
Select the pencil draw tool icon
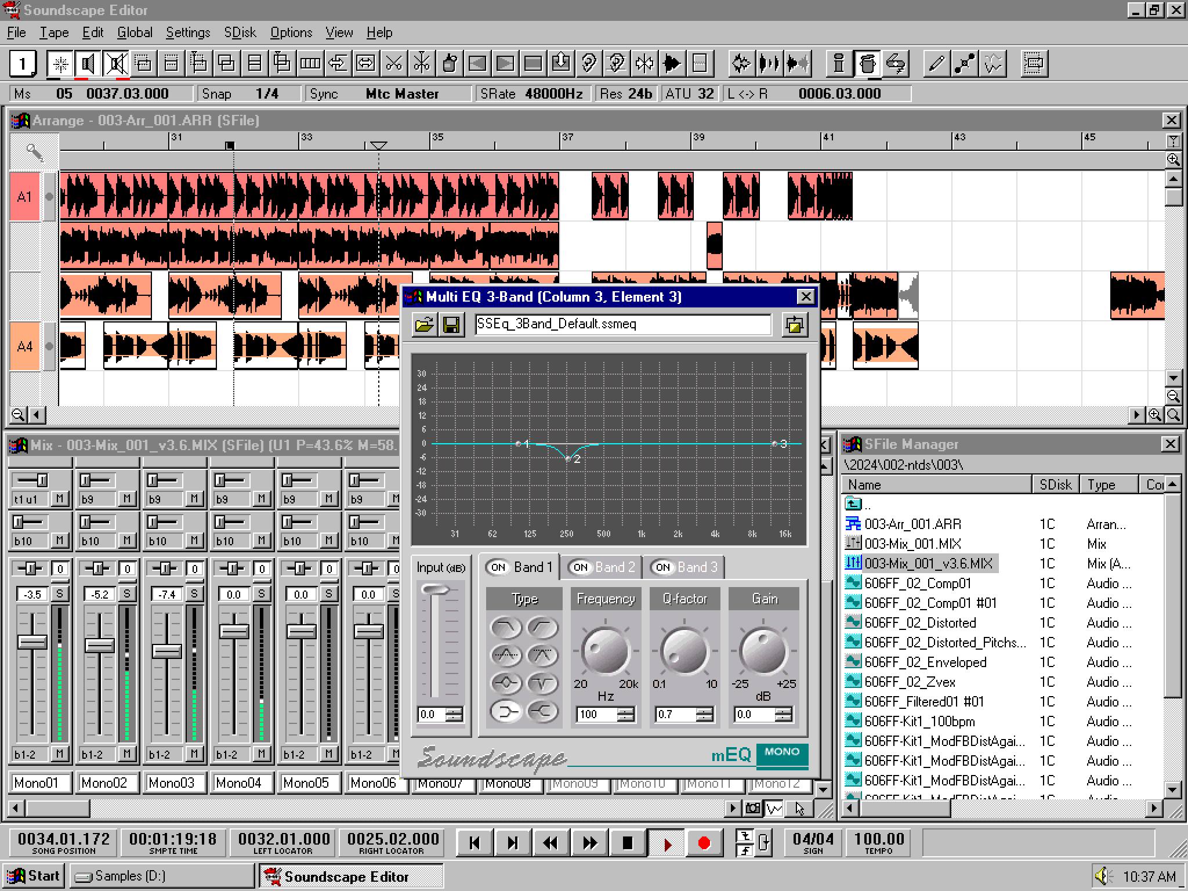(x=936, y=63)
